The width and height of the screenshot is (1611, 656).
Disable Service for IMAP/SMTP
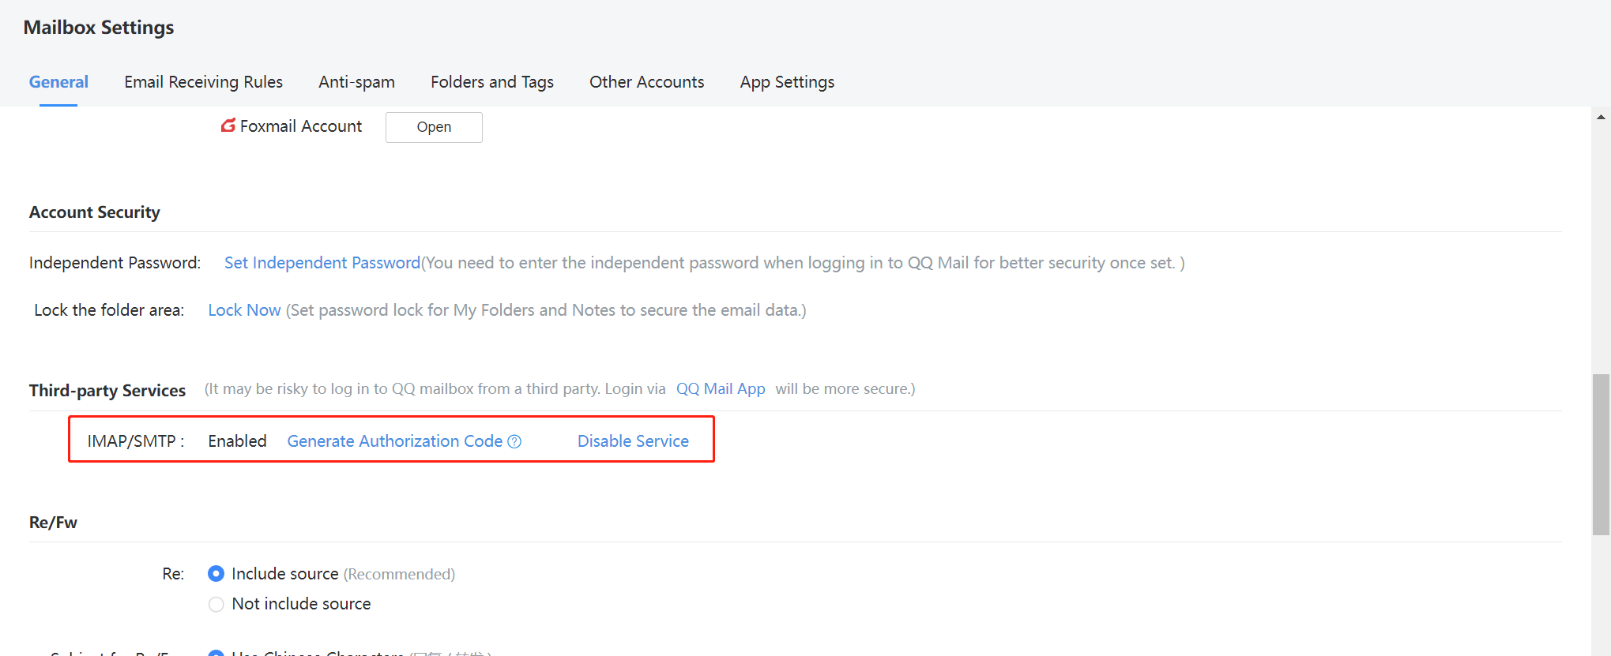point(633,441)
